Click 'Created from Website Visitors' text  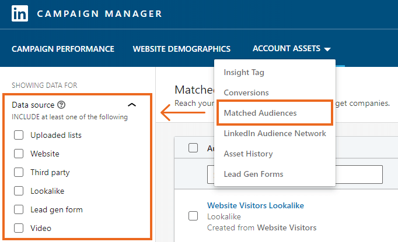coord(261,227)
